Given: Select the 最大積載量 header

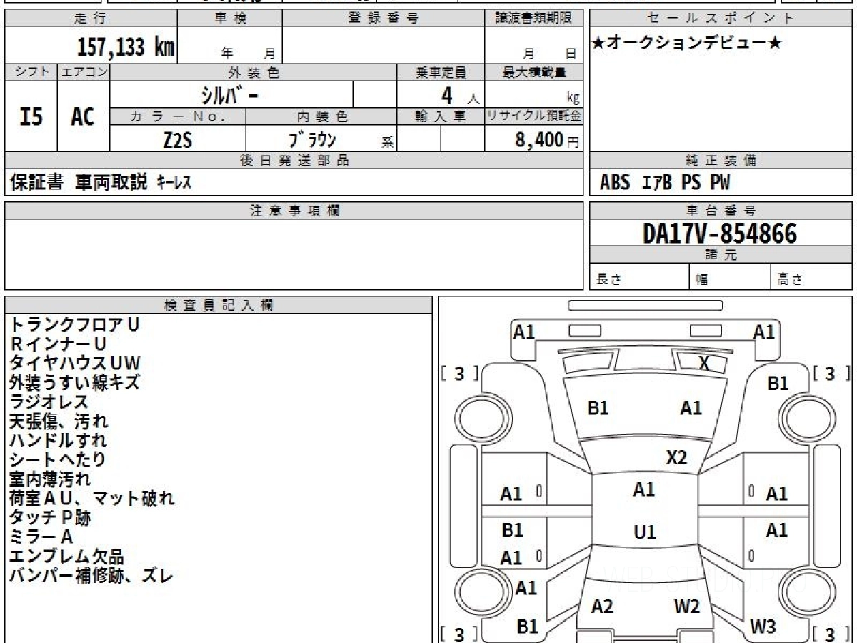Looking at the screenshot, I should coord(534,72).
